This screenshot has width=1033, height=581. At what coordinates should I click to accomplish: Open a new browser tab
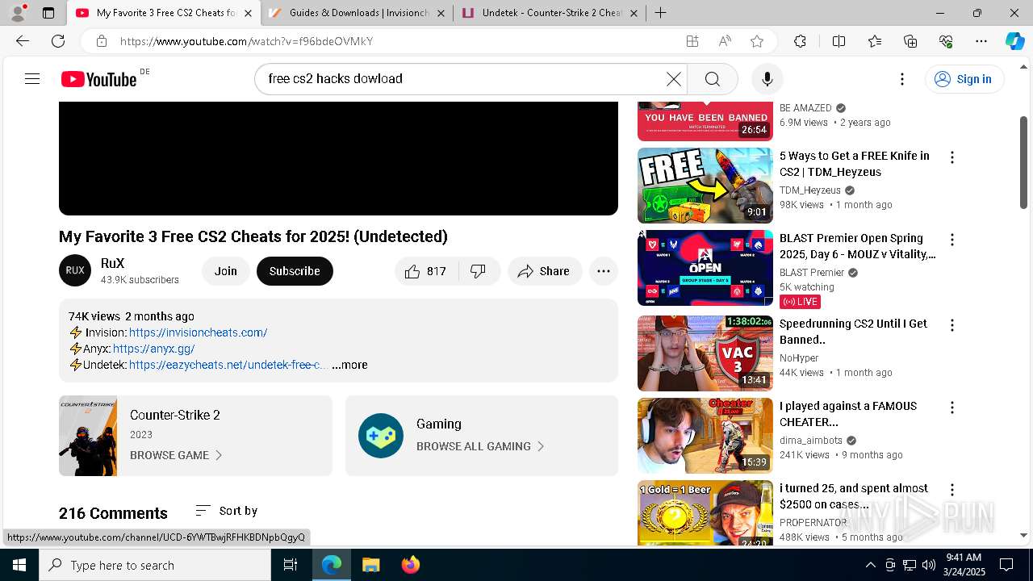660,13
